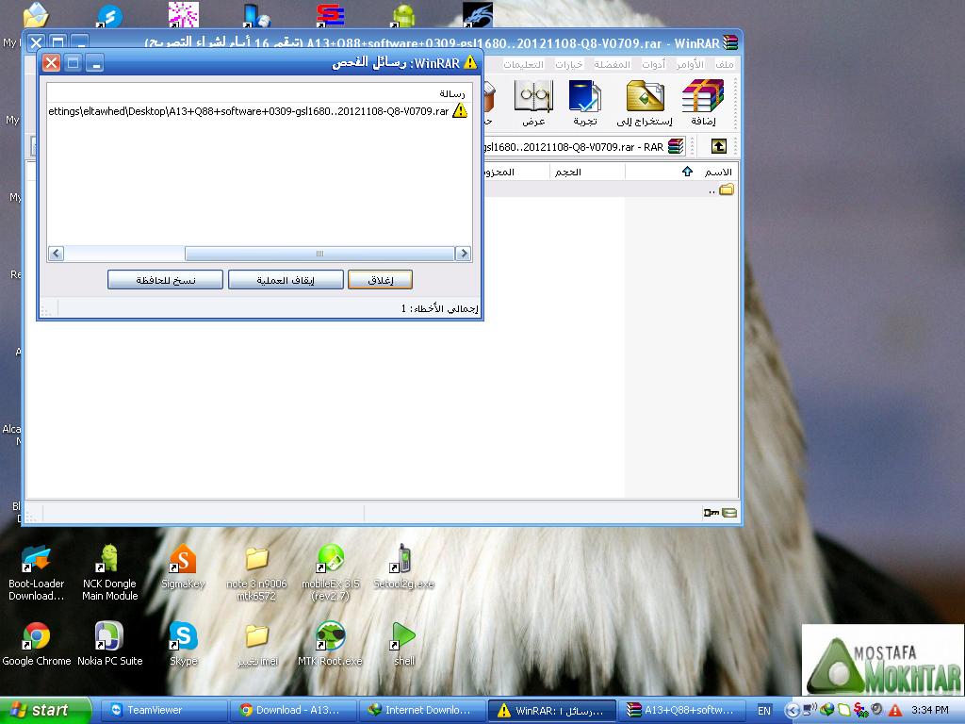Screen dimensions: 965x724
Task: Switch to the TeamViewer taskbar button
Action: (x=163, y=710)
